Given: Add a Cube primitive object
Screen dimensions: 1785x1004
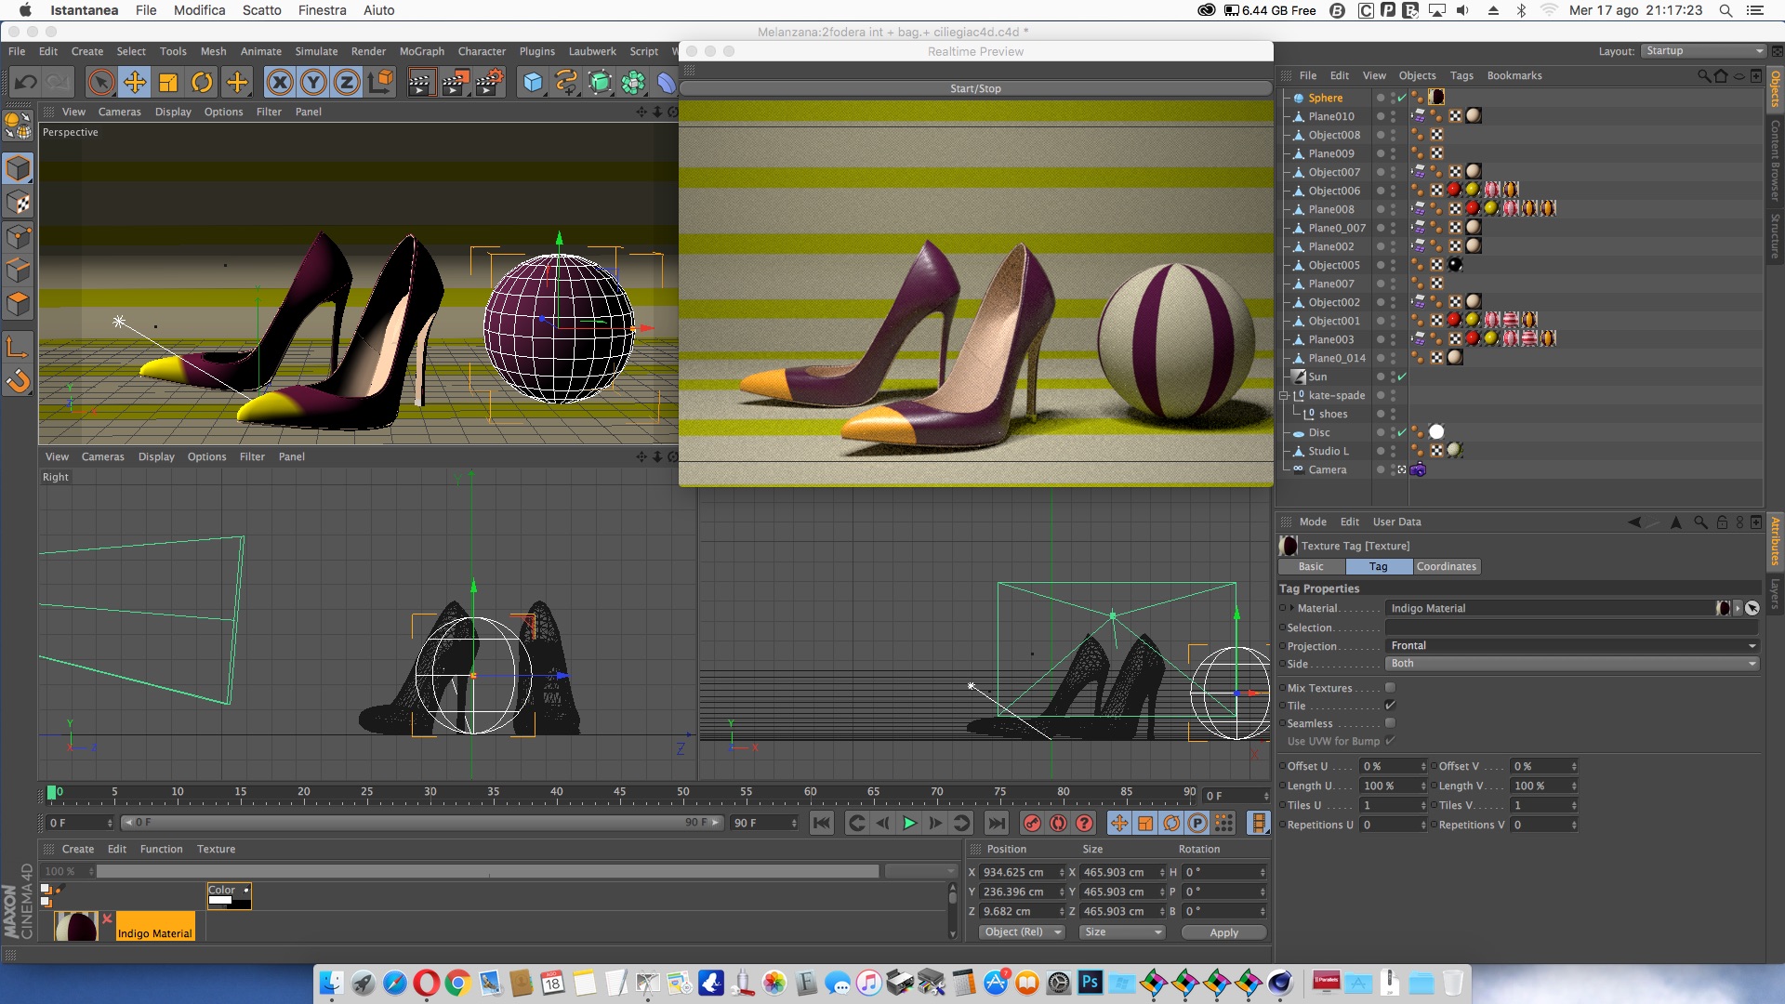Looking at the screenshot, I should 533,83.
